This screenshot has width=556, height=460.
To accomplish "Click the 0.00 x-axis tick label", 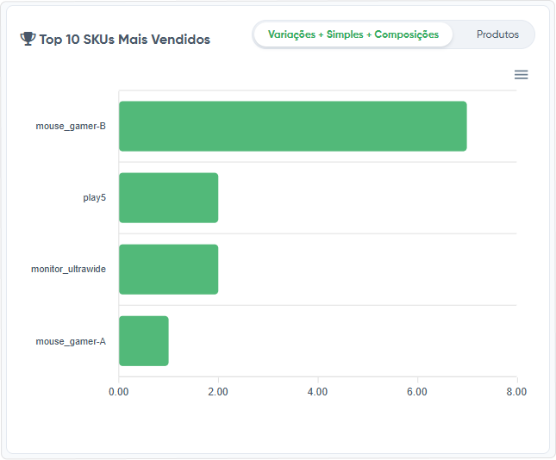I will tap(119, 392).
